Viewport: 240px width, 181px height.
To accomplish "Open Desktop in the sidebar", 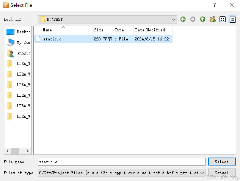I will pos(19,32).
